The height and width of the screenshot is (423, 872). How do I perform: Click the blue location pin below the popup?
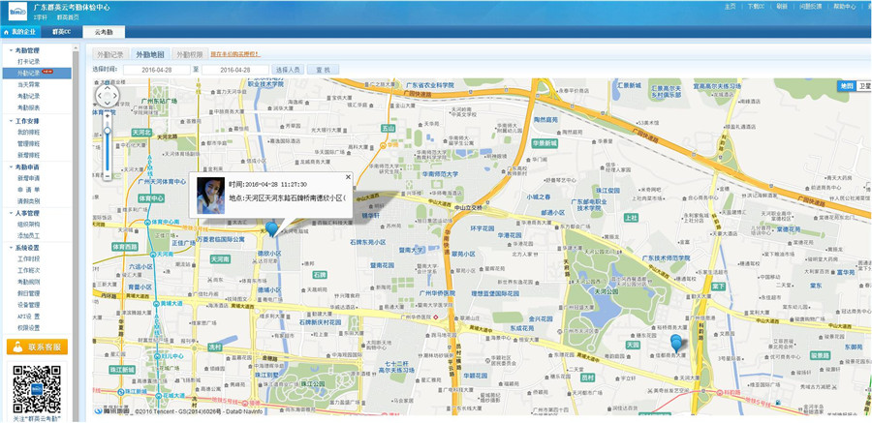click(x=271, y=228)
